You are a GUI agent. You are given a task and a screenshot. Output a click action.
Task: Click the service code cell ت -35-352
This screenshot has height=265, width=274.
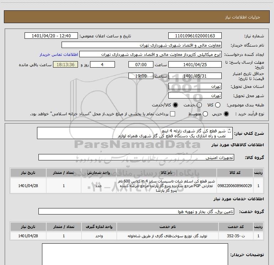(236, 236)
